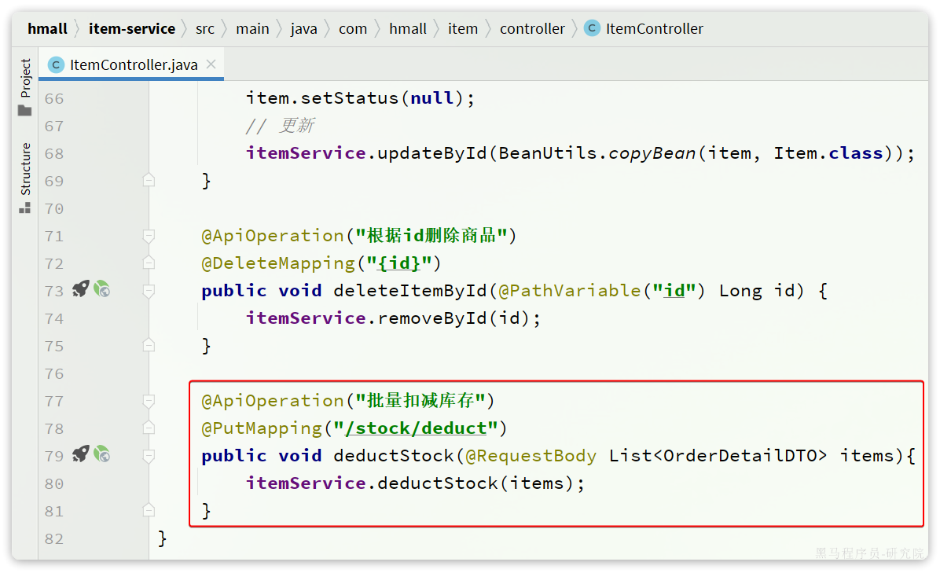Click line number 70 in gutter

coord(54,208)
